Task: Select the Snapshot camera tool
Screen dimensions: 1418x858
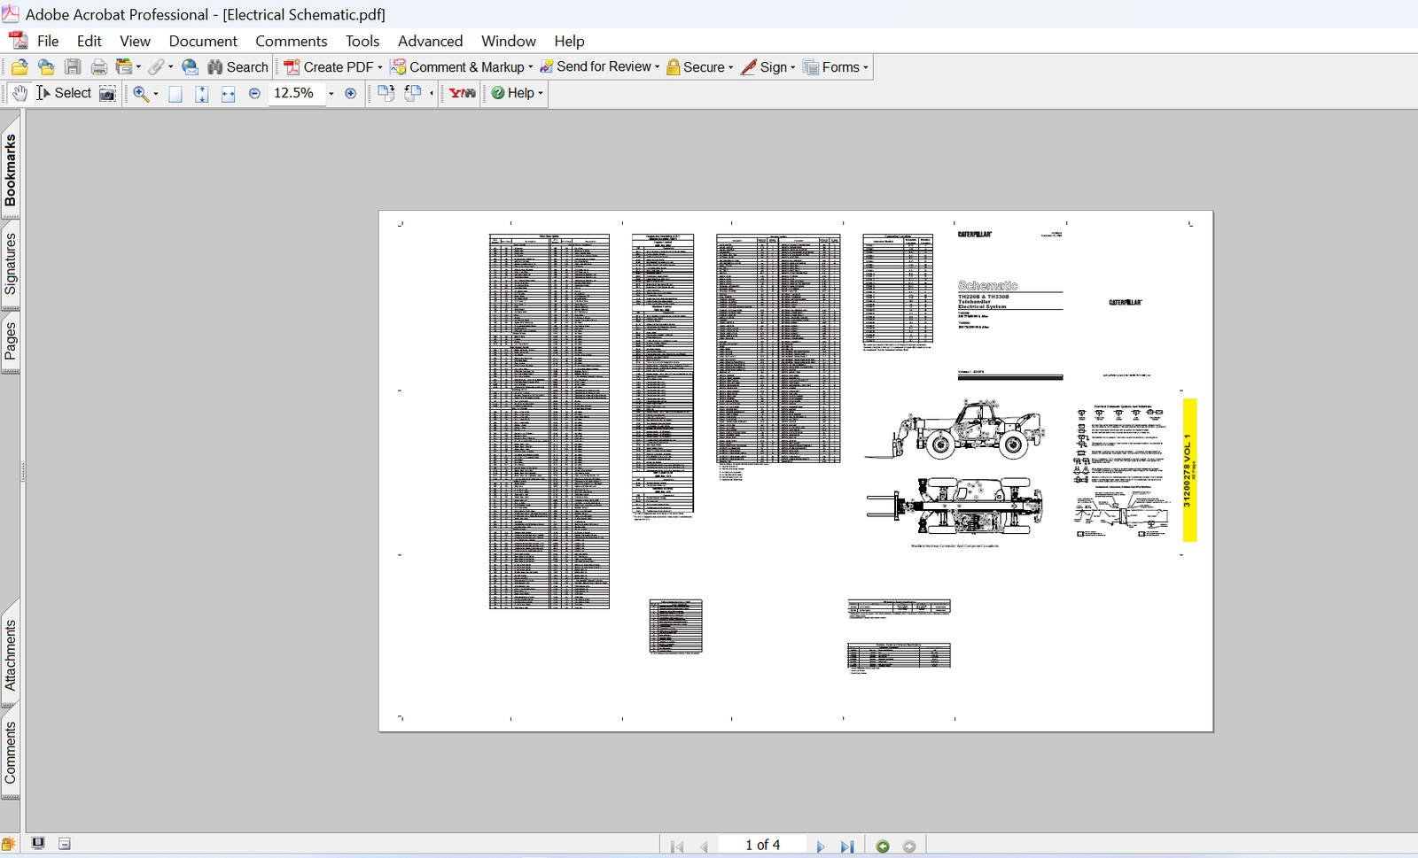Action: [107, 93]
